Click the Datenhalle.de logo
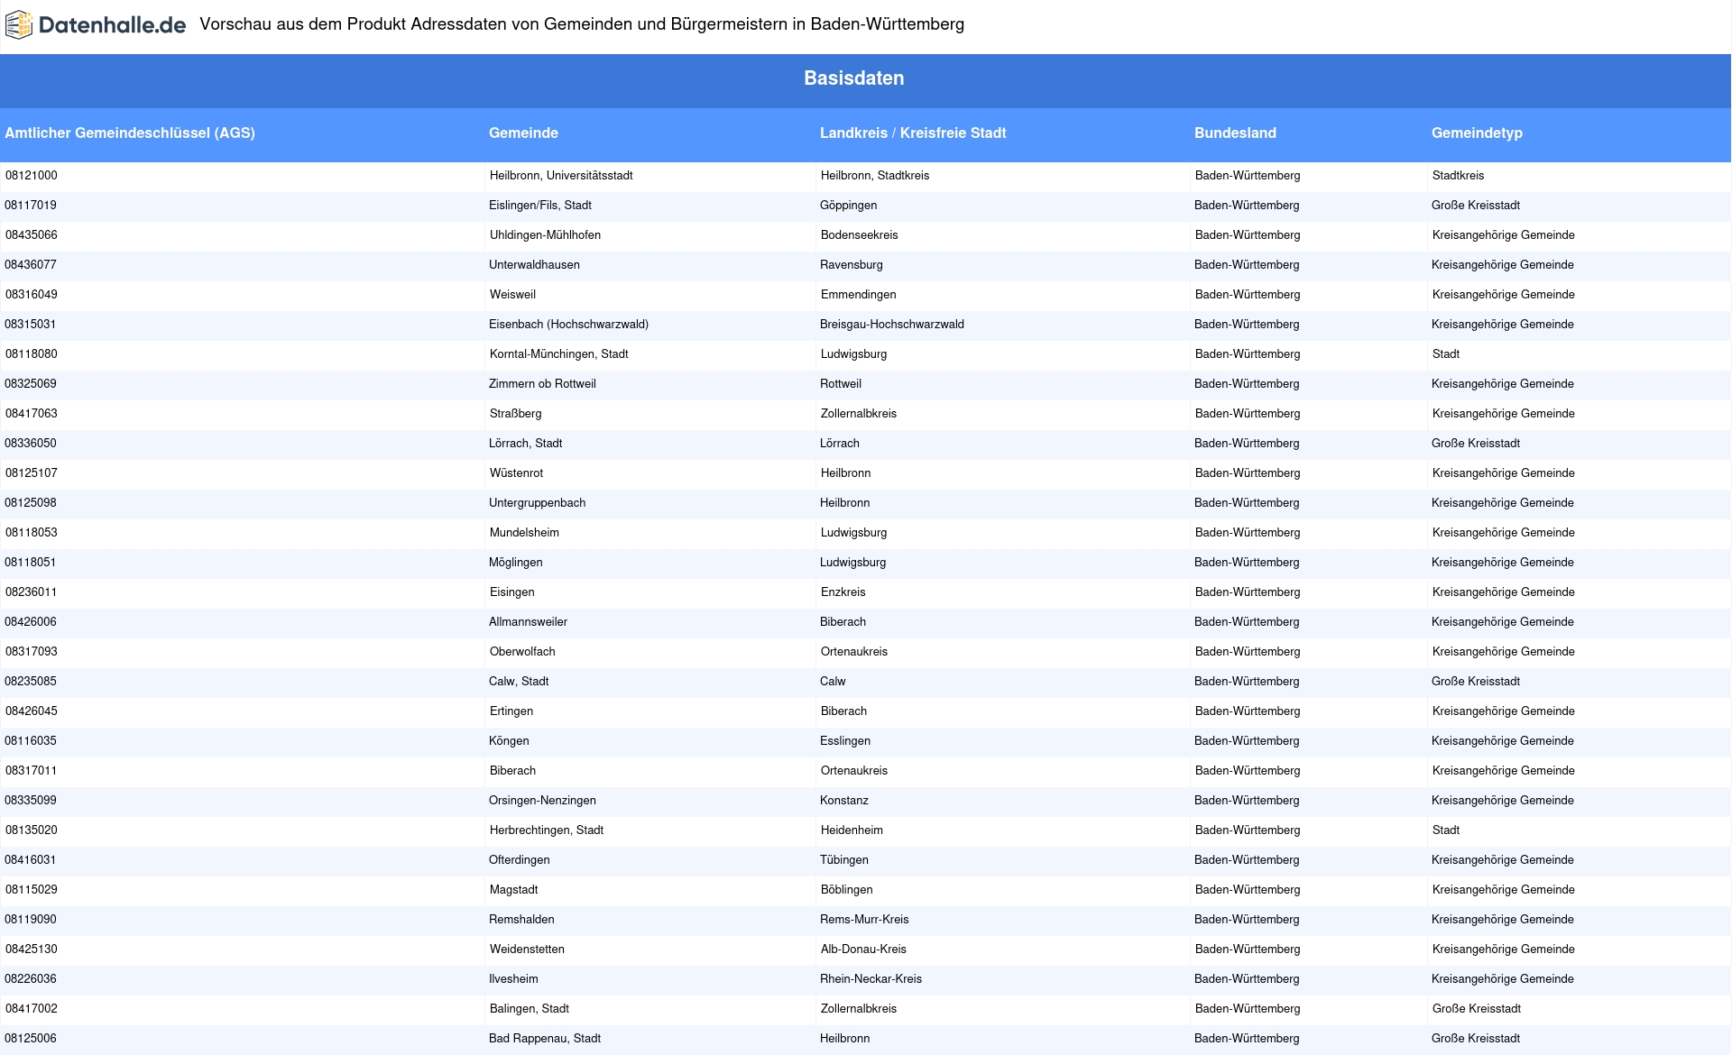1732x1055 pixels. (96, 25)
